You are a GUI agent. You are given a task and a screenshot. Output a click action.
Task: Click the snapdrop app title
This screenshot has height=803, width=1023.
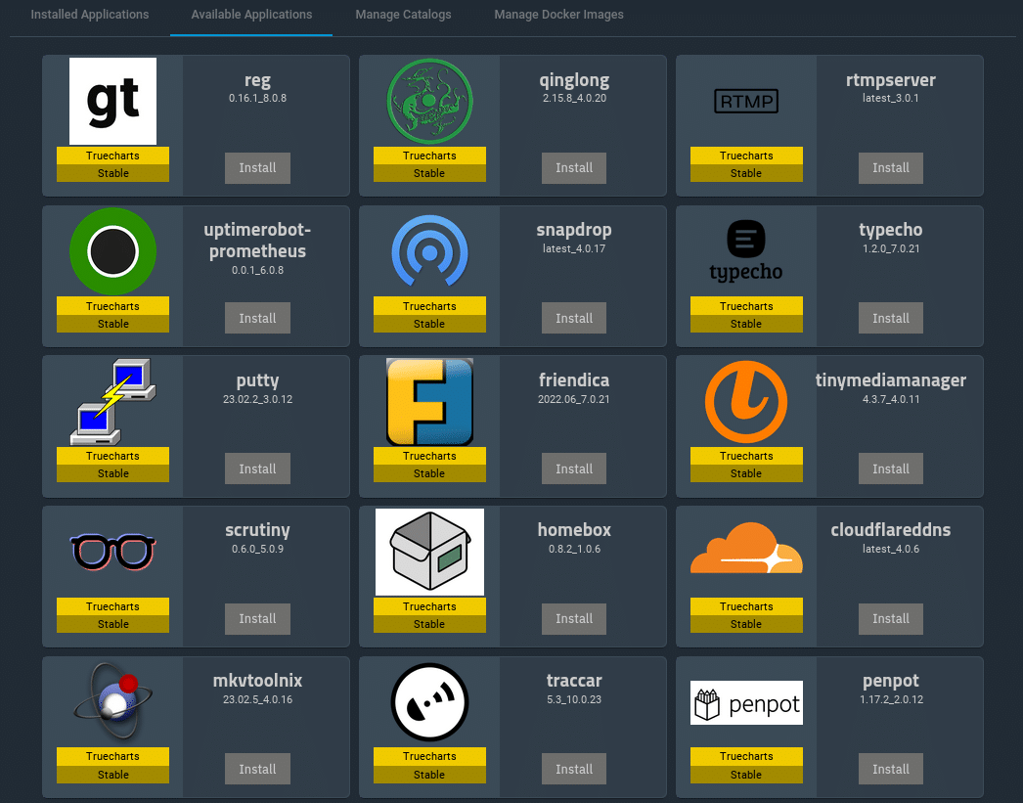click(574, 230)
